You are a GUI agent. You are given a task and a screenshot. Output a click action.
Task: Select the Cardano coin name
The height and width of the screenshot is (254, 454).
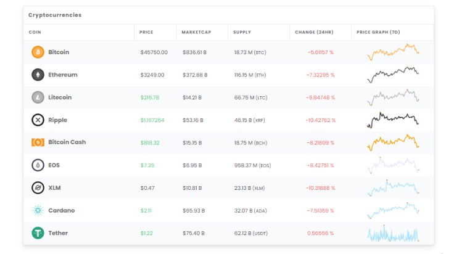tap(62, 210)
